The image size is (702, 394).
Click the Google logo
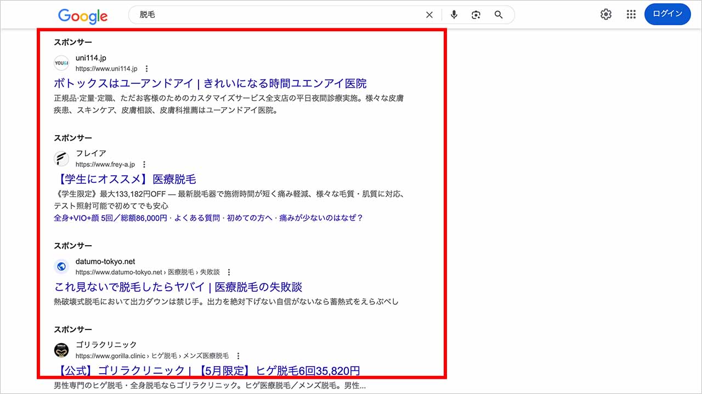(83, 16)
